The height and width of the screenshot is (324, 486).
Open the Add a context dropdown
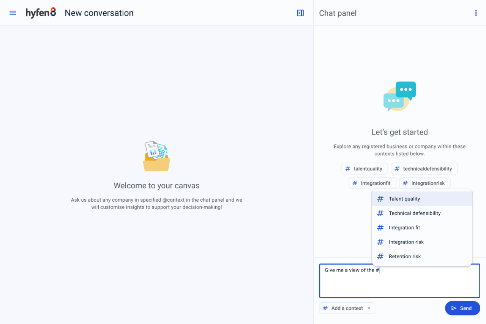pyautogui.click(x=347, y=308)
